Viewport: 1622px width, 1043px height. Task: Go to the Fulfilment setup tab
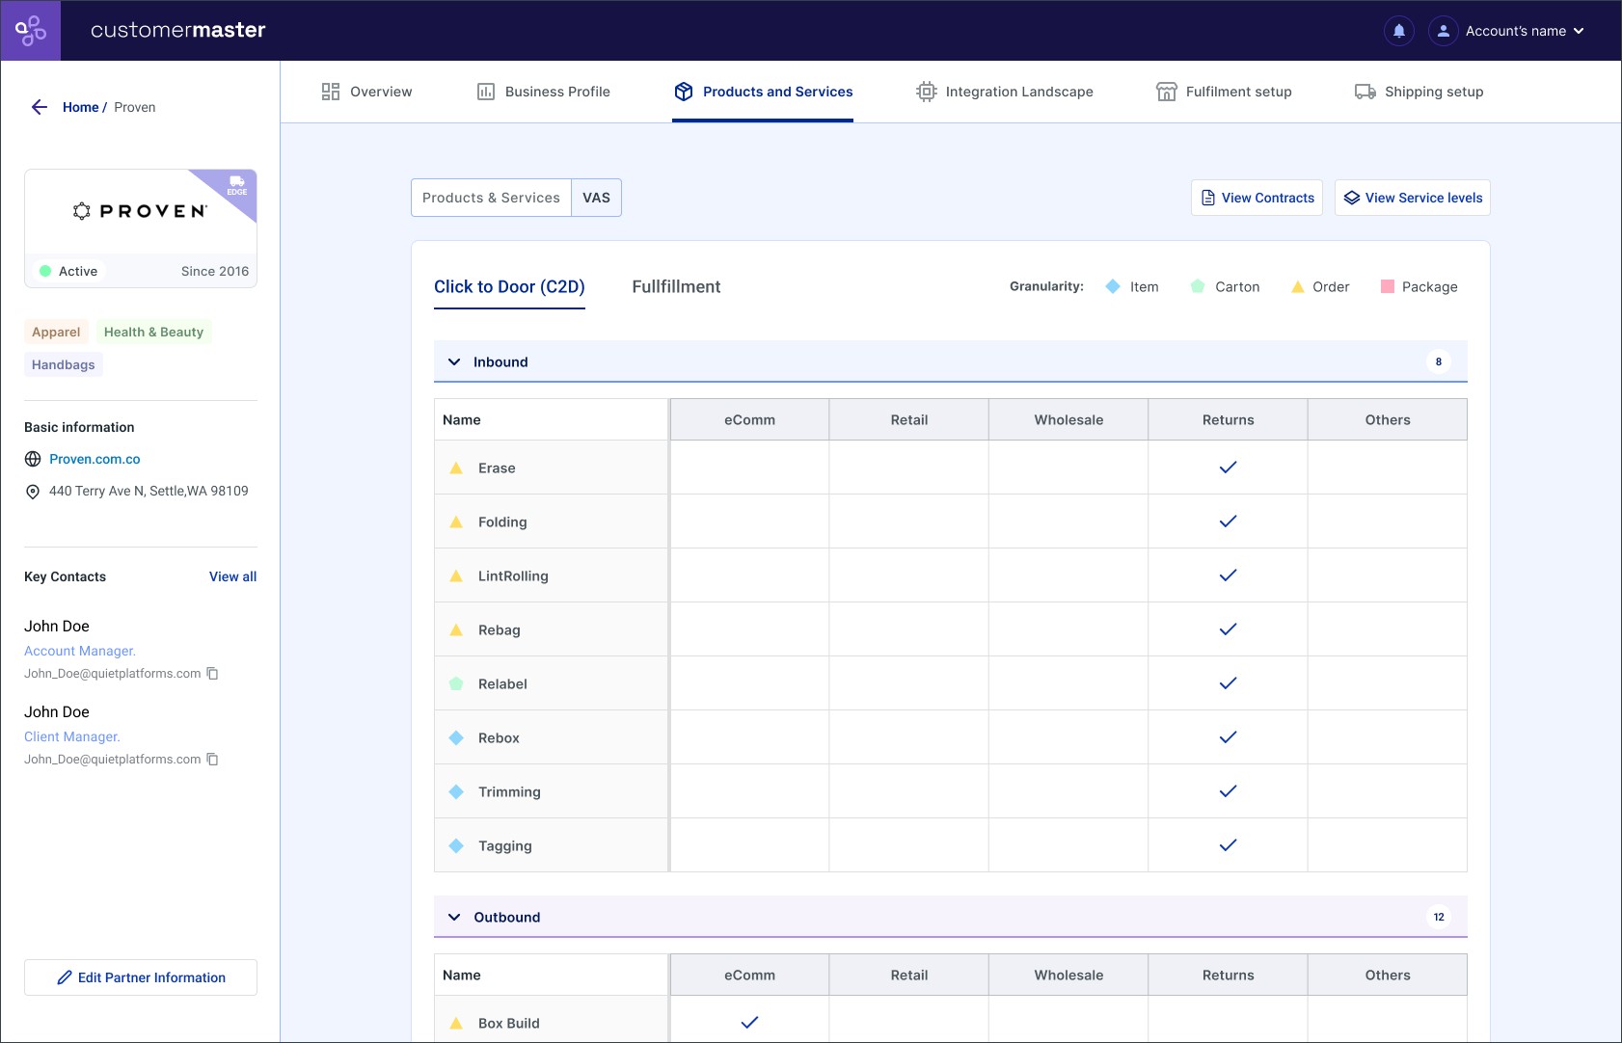pos(1224,92)
